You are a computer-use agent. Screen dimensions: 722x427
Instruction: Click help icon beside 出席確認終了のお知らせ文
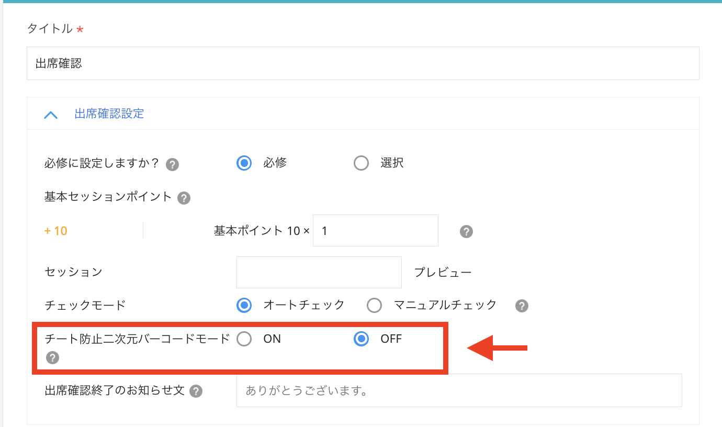click(x=196, y=391)
